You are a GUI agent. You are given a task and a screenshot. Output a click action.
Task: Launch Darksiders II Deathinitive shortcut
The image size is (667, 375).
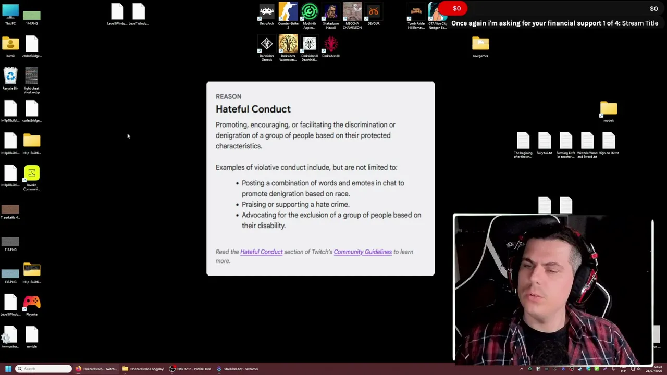click(310, 48)
